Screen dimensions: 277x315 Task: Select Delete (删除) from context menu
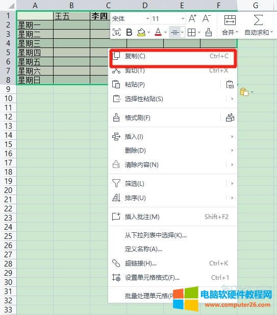[x=173, y=151]
